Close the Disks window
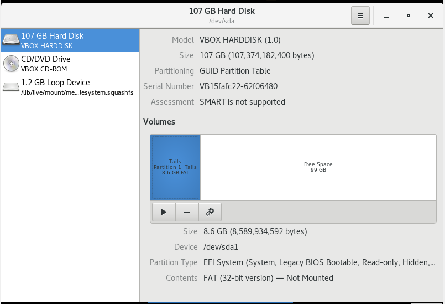This screenshot has width=445, height=304. tap(431, 16)
